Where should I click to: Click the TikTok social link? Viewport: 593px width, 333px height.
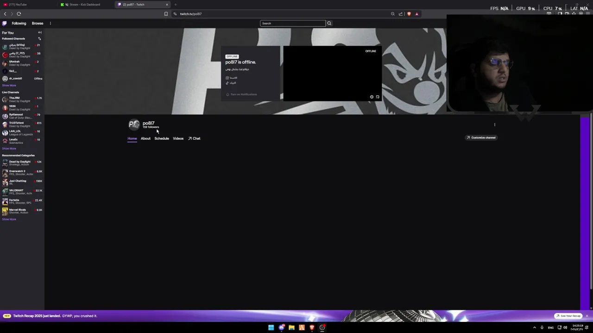[x=231, y=83]
